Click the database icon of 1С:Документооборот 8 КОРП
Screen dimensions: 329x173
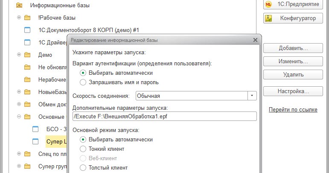(28, 30)
